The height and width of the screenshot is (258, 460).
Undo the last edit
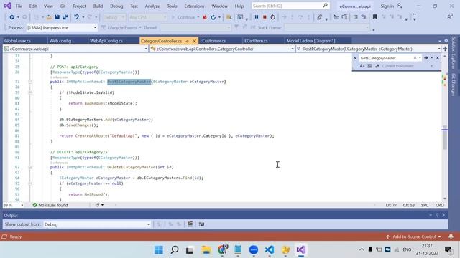[77, 17]
